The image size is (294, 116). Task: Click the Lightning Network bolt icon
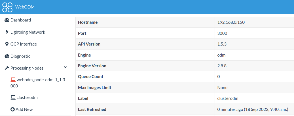(x=7, y=32)
